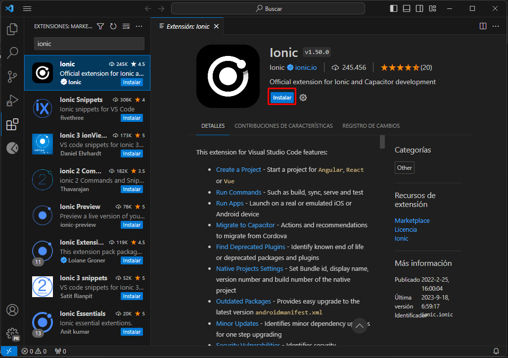Open the ionic.io publisher link
Viewport: 508px width, 358px height.
(306, 67)
